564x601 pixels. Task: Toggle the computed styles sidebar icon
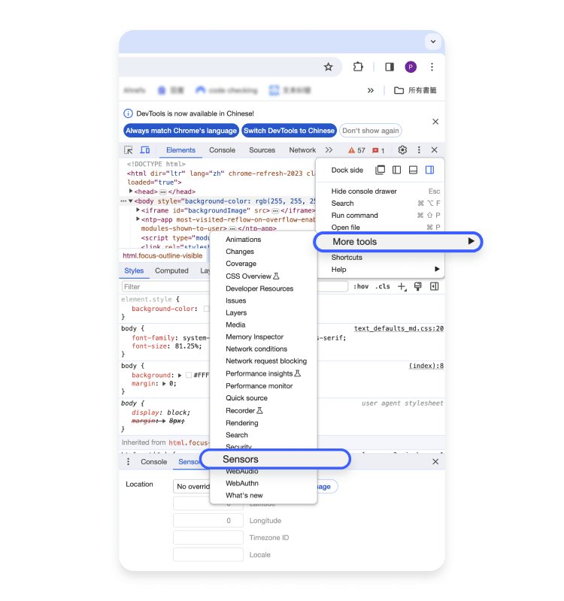[435, 286]
